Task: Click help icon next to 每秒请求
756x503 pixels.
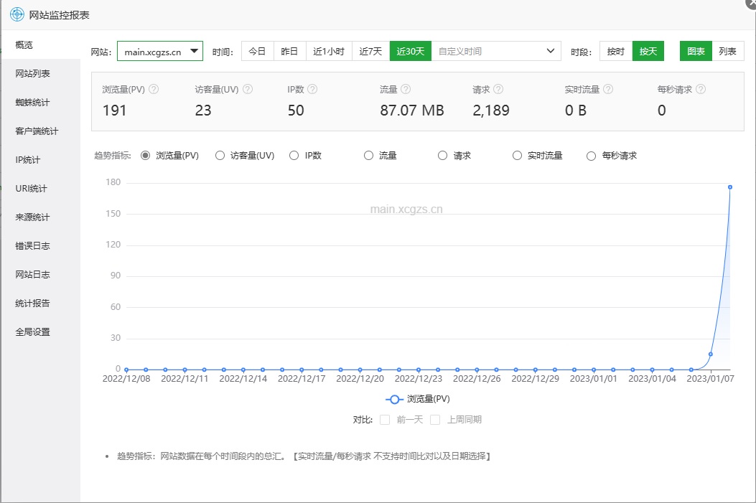Action: click(x=701, y=89)
